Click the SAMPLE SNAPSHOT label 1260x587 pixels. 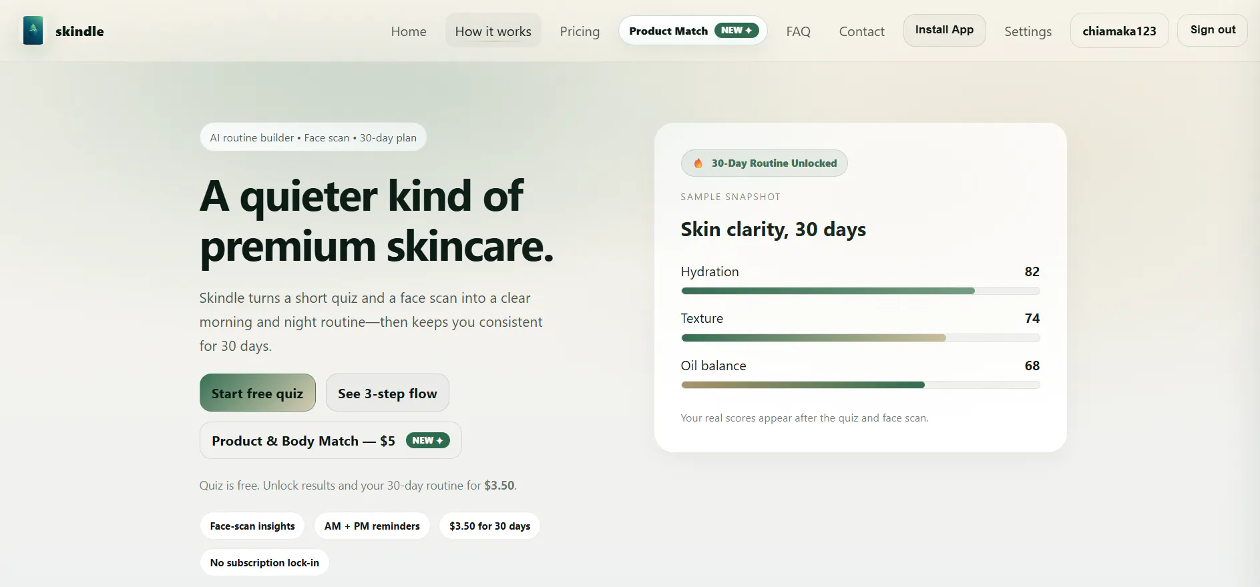(x=730, y=197)
